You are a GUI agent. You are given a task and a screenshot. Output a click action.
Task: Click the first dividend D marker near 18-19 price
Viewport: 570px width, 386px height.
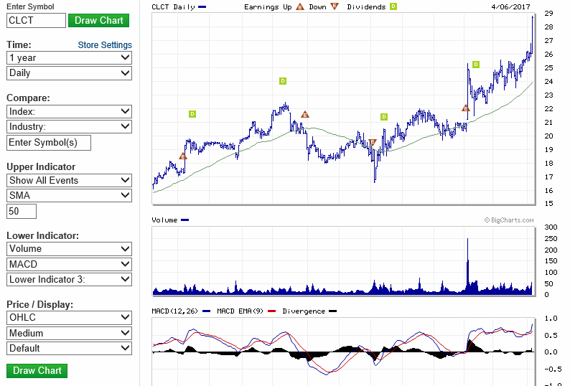click(x=192, y=114)
